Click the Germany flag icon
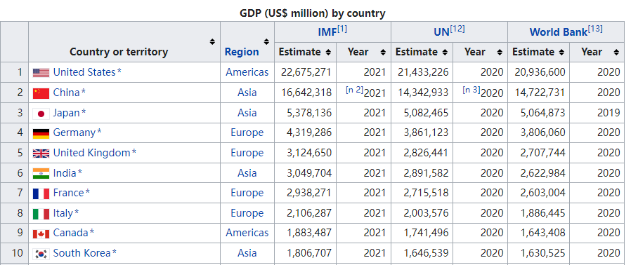631x265 pixels. tap(41, 133)
